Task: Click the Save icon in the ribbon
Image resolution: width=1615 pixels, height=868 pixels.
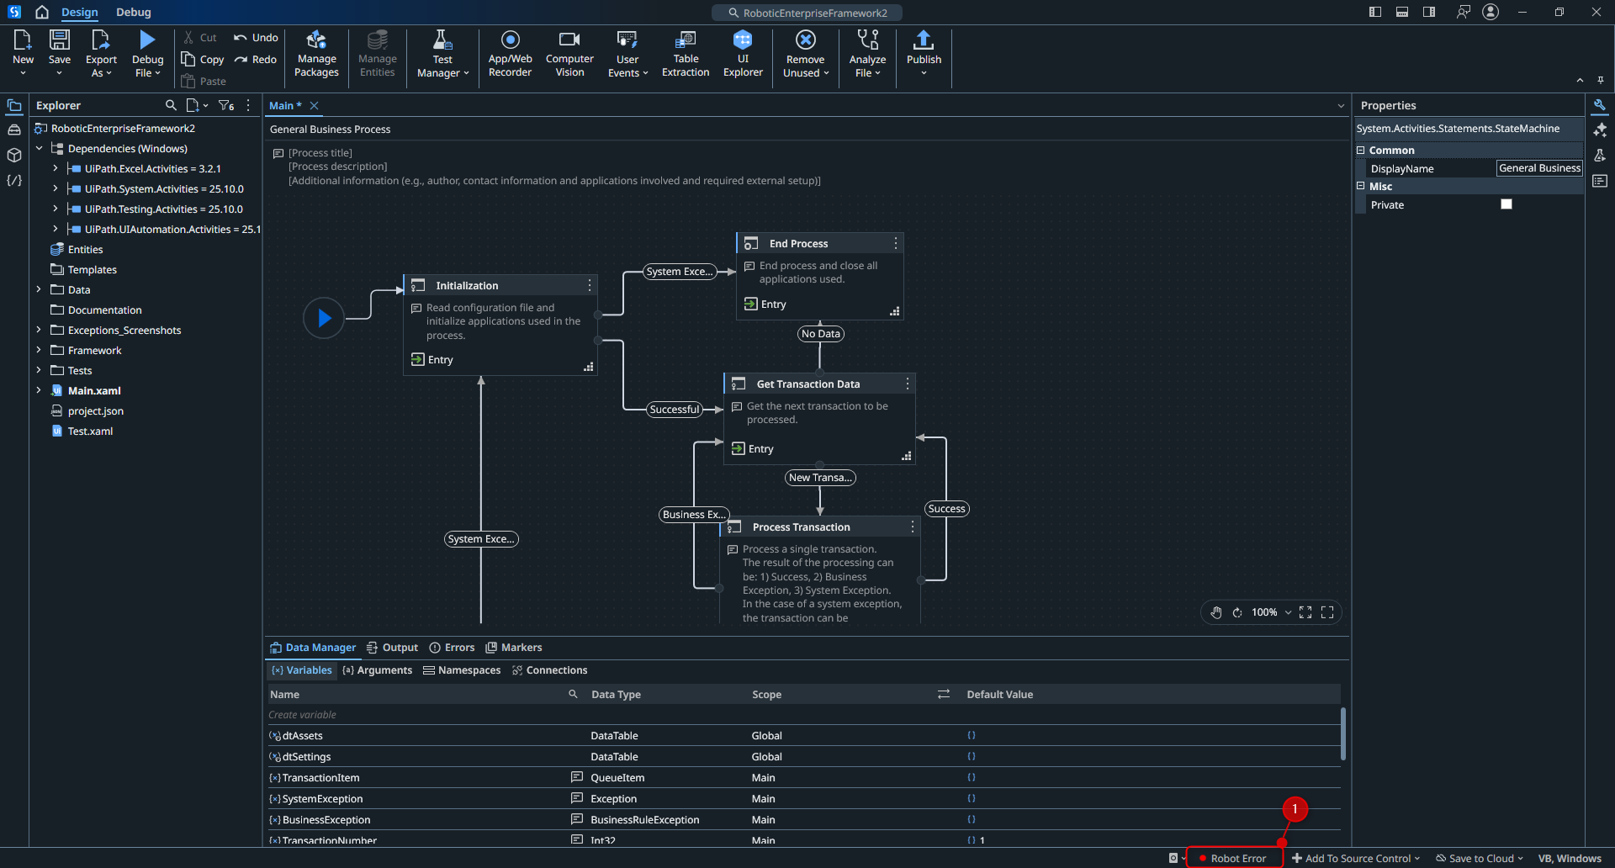Action: (x=59, y=40)
